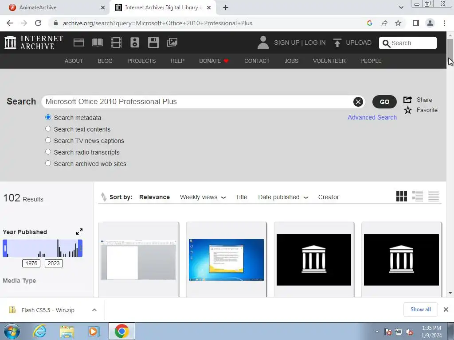The height and width of the screenshot is (340, 454).
Task: Select Search text contents option
Action: click(48, 129)
